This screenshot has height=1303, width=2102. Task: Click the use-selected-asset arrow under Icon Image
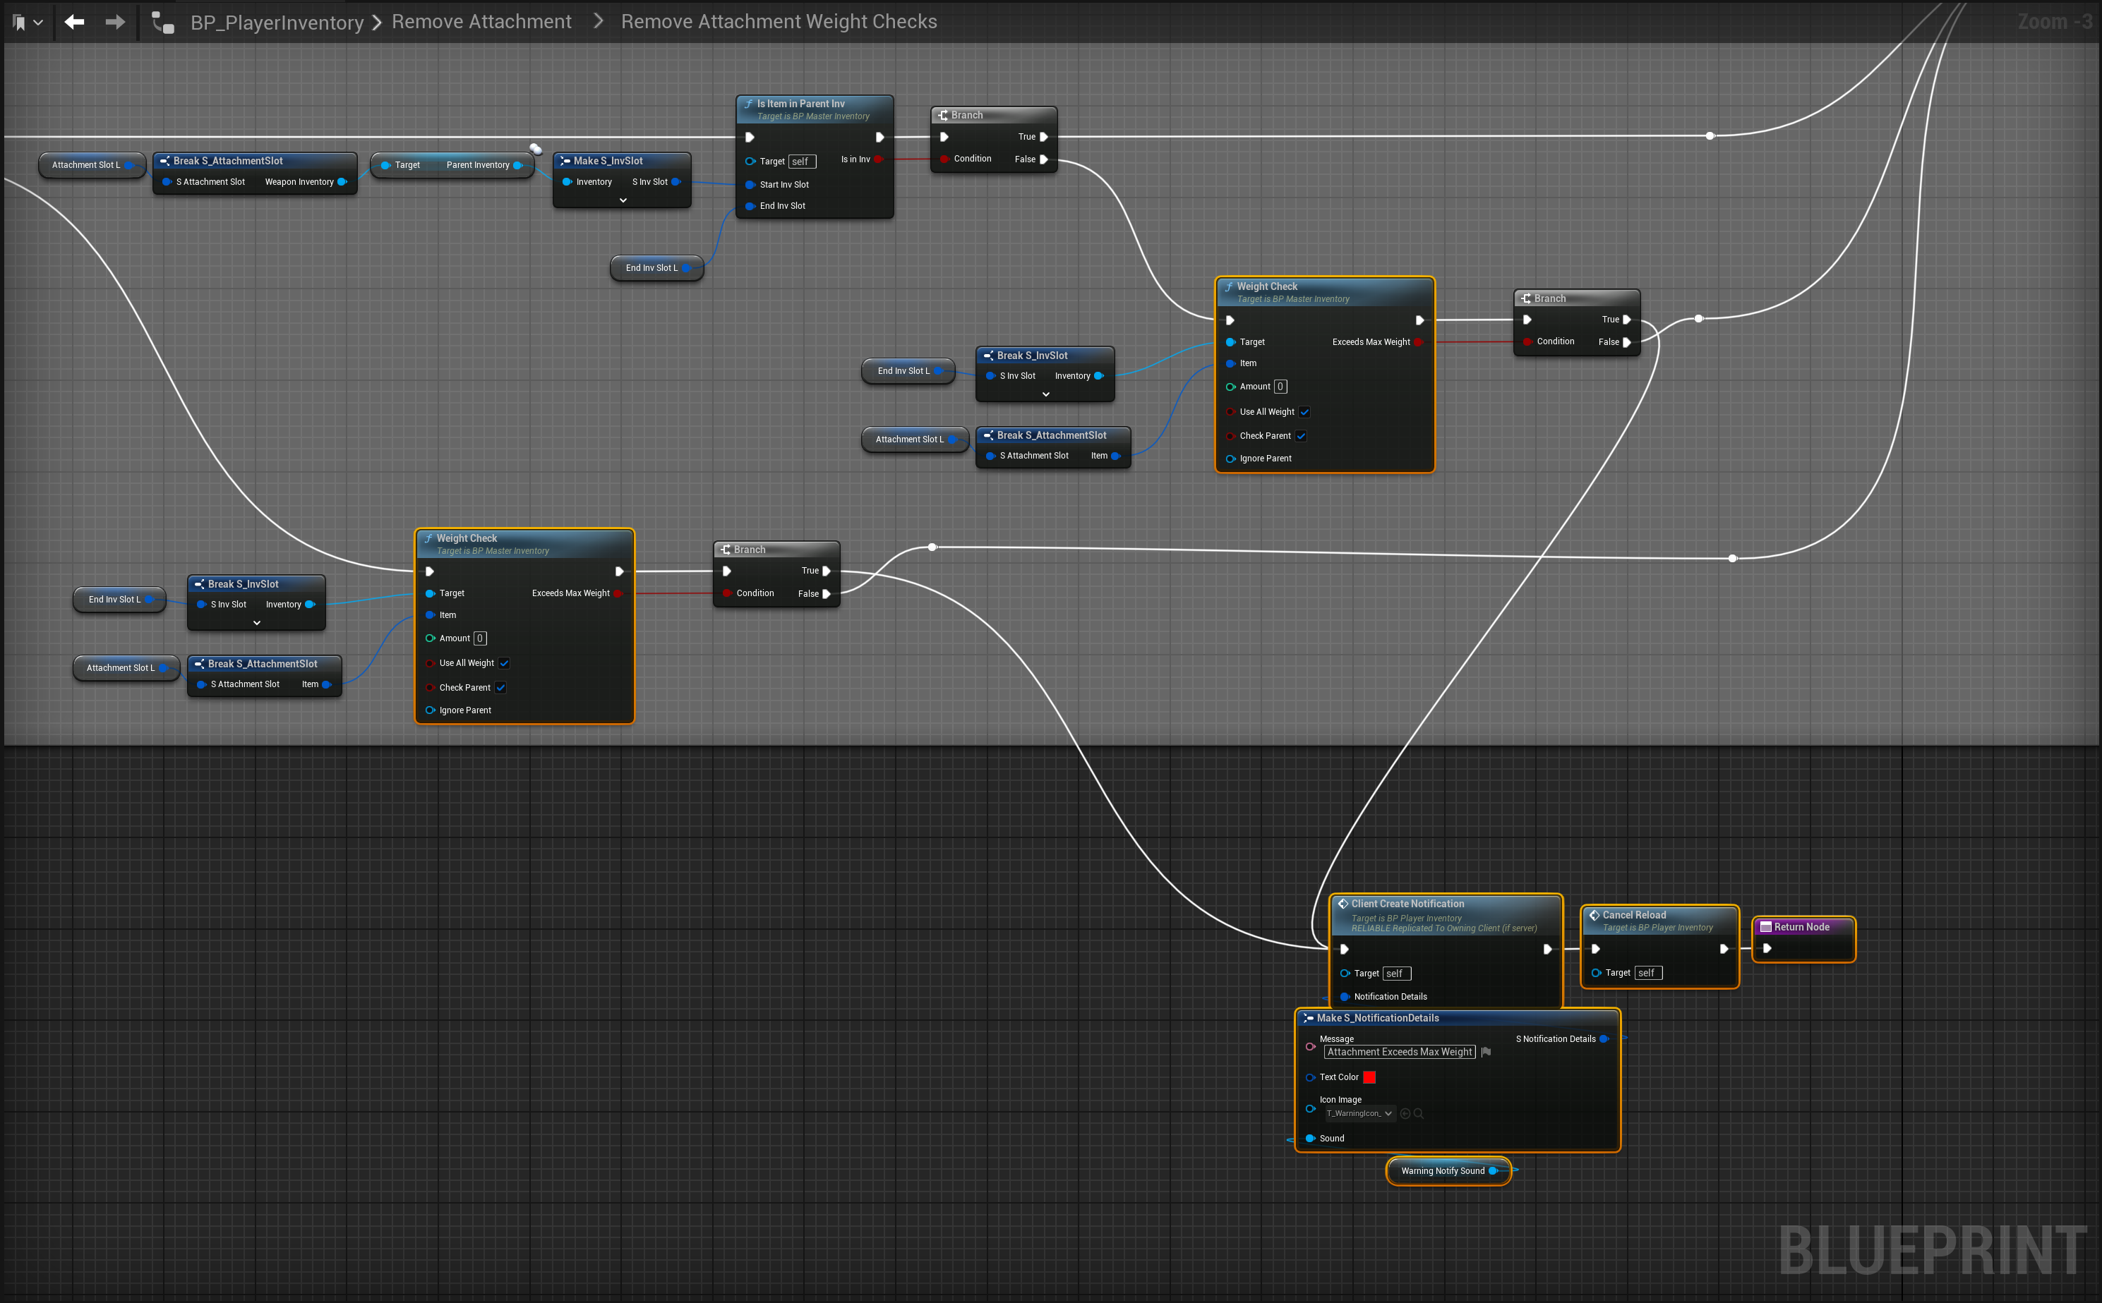click(1405, 1113)
